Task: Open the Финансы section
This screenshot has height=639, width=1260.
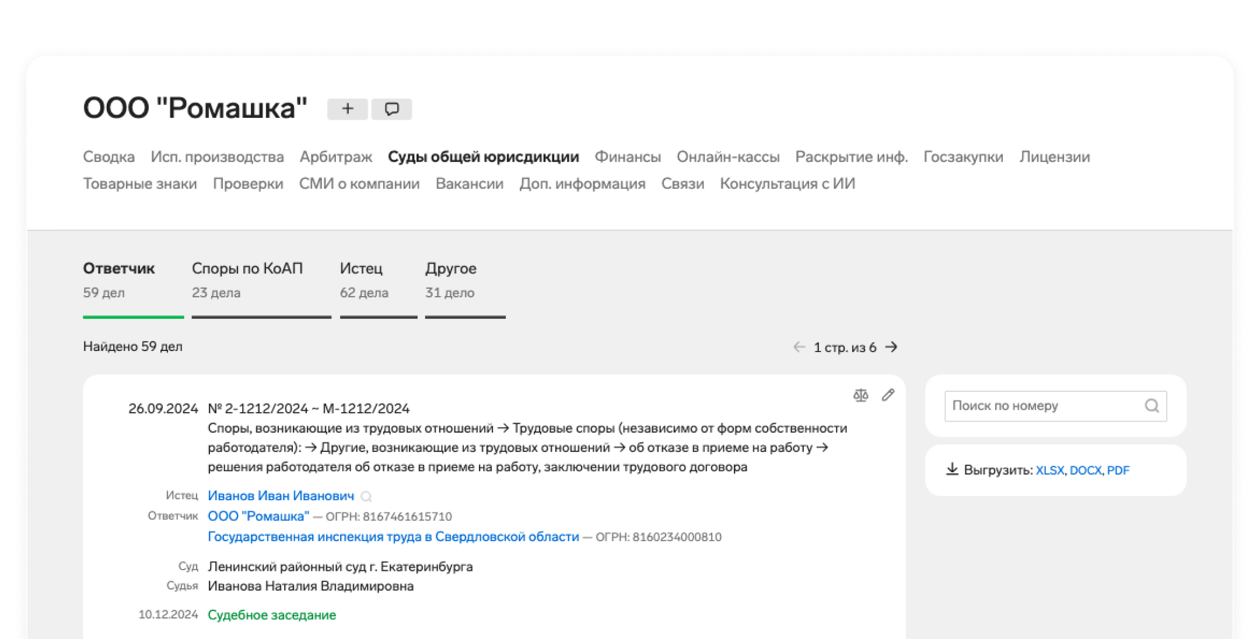Action: point(628,157)
